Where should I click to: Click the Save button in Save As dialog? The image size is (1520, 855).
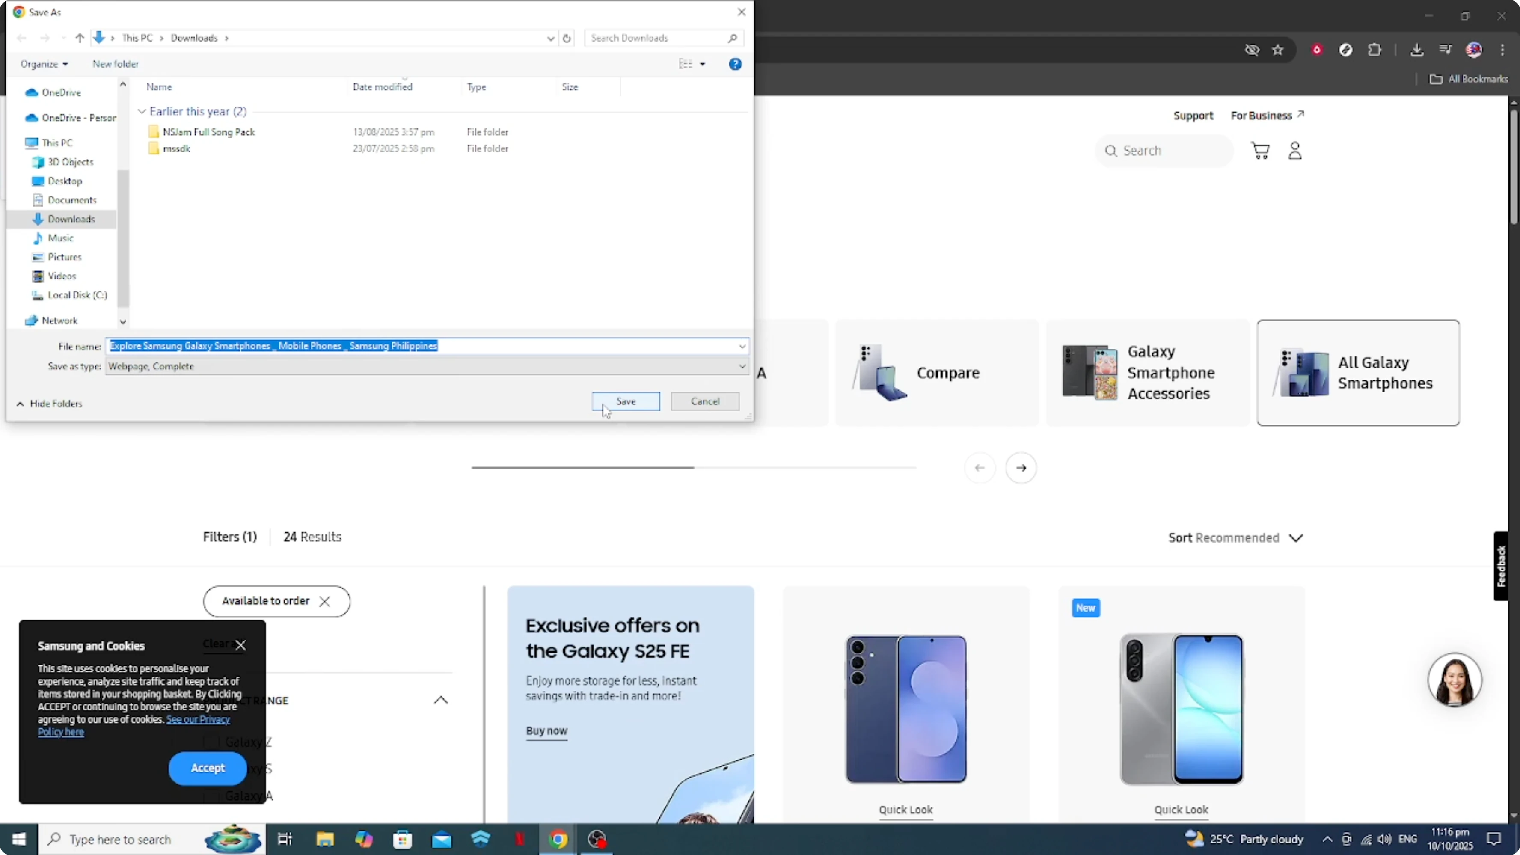click(x=626, y=401)
